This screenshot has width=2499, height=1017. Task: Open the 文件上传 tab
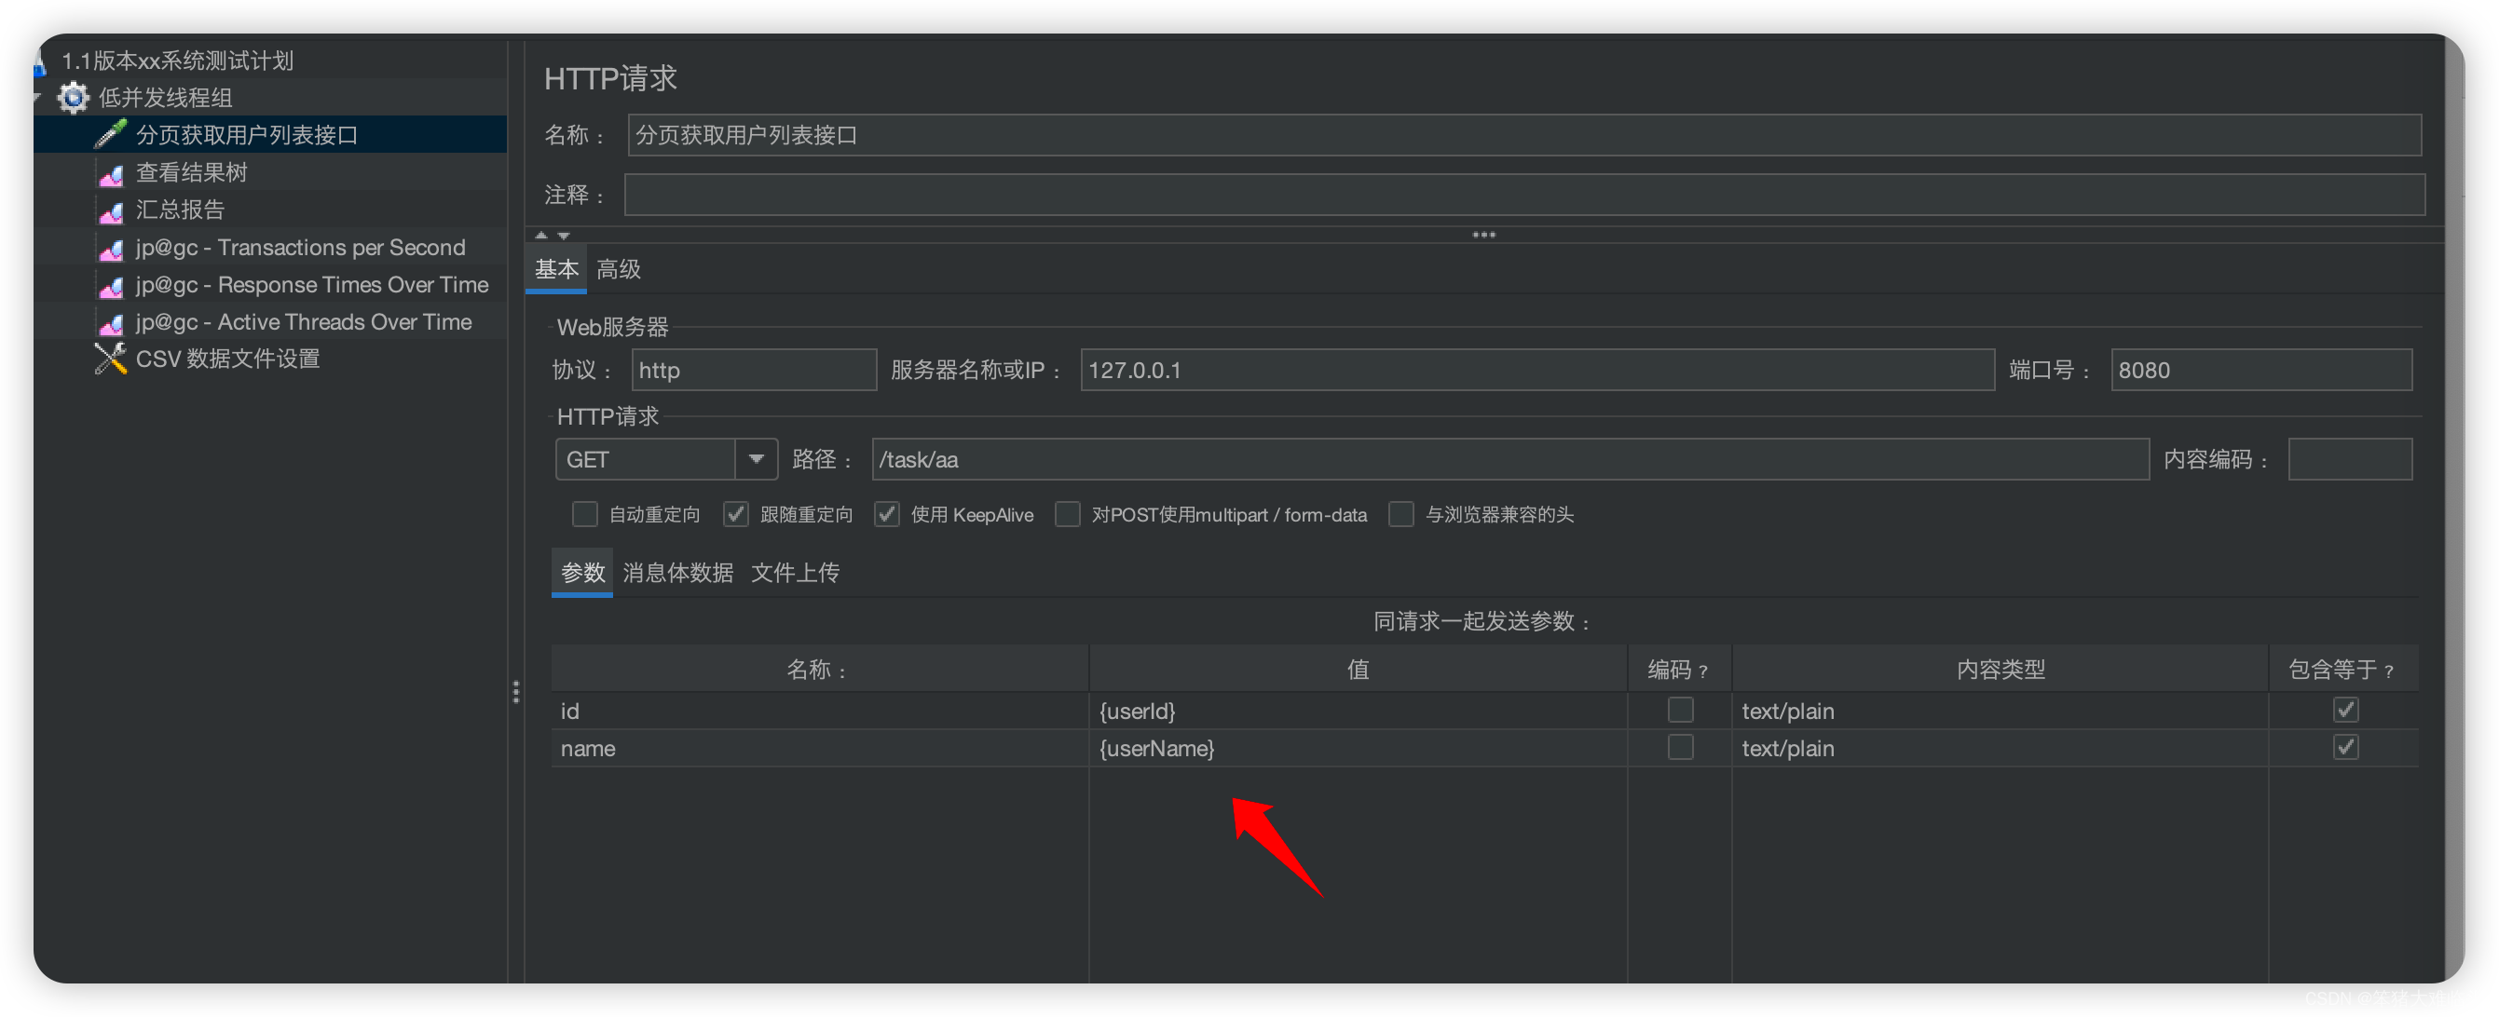(x=795, y=572)
